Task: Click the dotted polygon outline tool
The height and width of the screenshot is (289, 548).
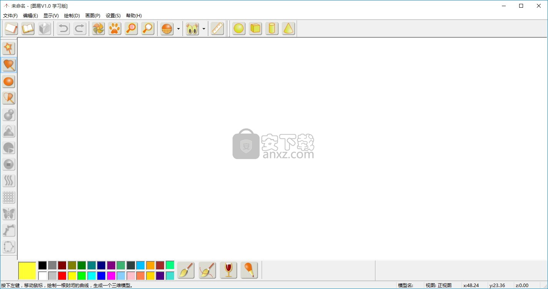Action: [8, 247]
